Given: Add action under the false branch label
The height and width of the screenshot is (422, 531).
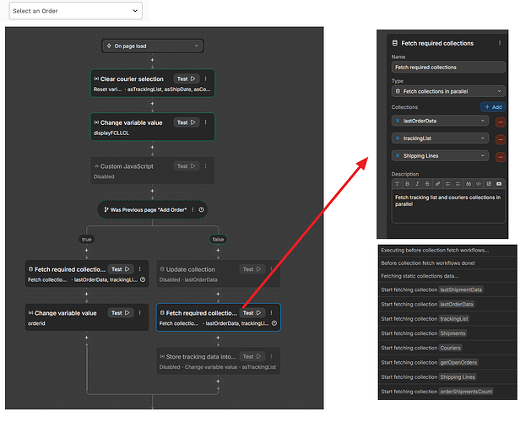Looking at the screenshot, I should pyautogui.click(x=218, y=251).
